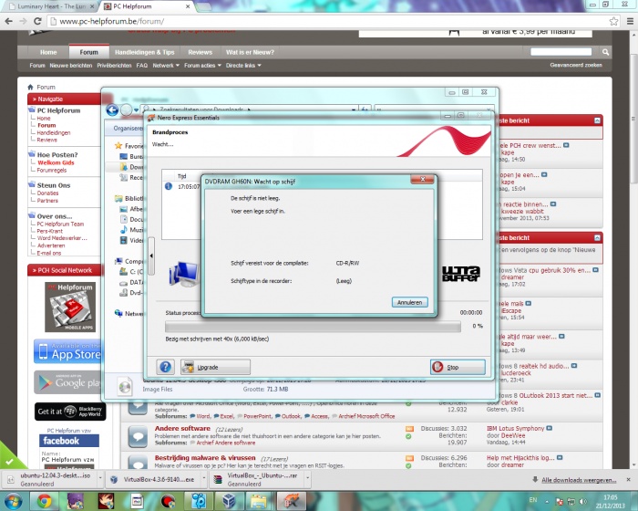
Task: Expand the Forum acties dropdown
Action: coord(202,65)
